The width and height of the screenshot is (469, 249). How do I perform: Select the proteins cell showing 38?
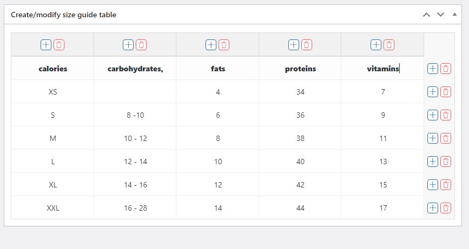tap(300, 138)
